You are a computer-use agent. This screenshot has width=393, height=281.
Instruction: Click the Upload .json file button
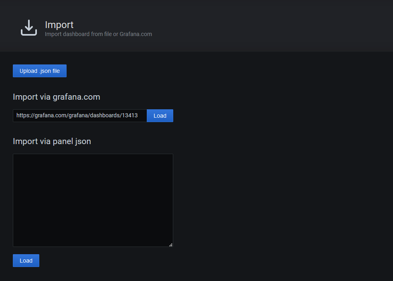(x=40, y=71)
